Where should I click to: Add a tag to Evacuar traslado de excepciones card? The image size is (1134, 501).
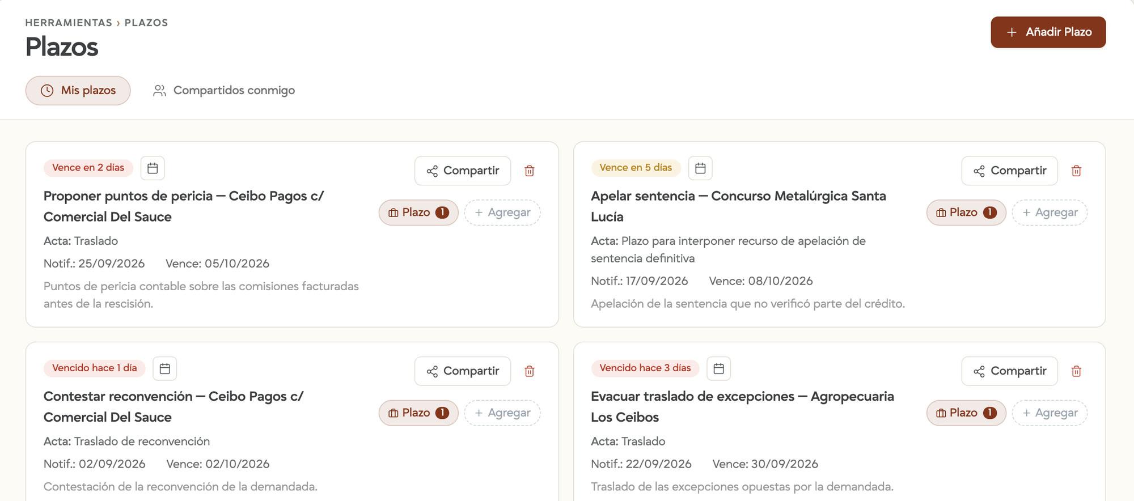coord(1050,413)
